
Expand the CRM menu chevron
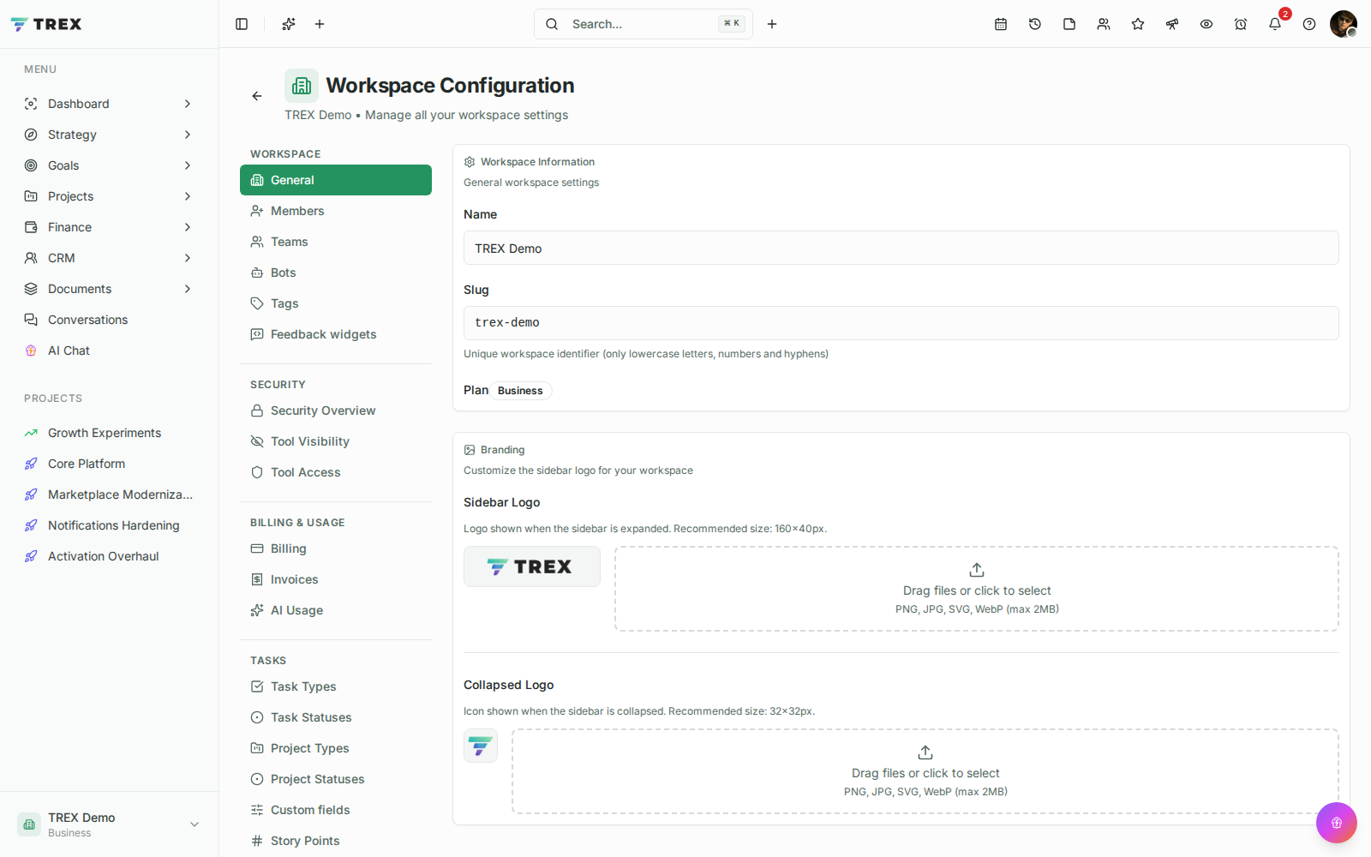coord(188,258)
